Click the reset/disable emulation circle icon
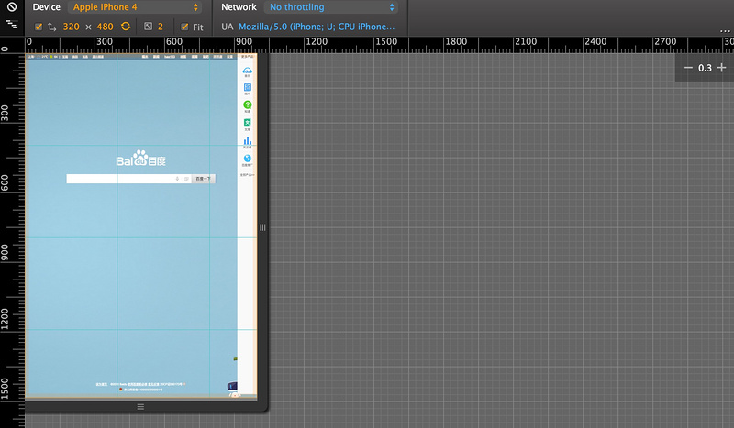The width and height of the screenshot is (734, 428). (x=12, y=7)
